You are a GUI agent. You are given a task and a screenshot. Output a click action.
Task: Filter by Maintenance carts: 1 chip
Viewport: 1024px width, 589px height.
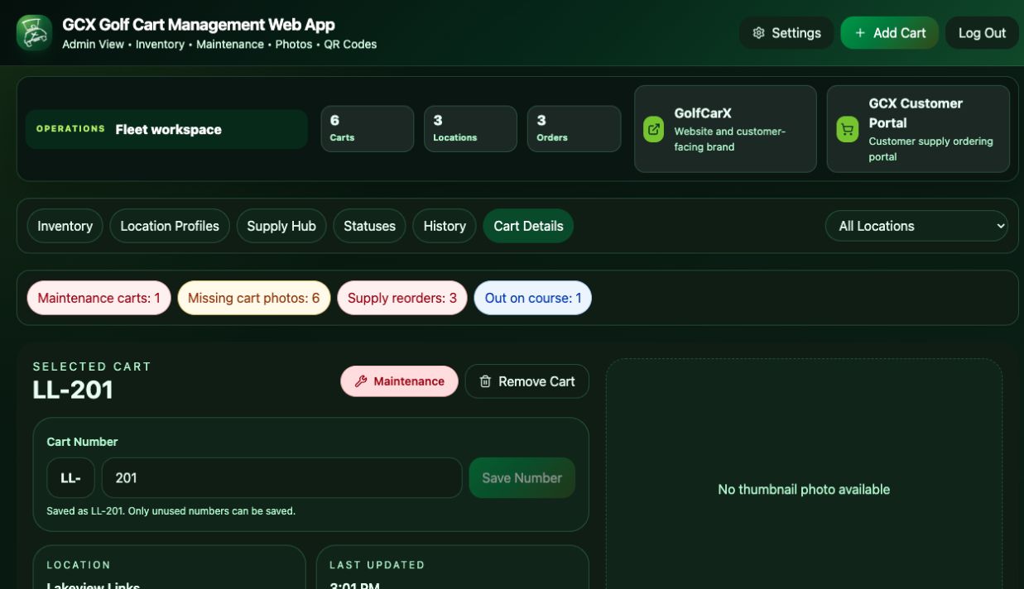pyautogui.click(x=99, y=298)
